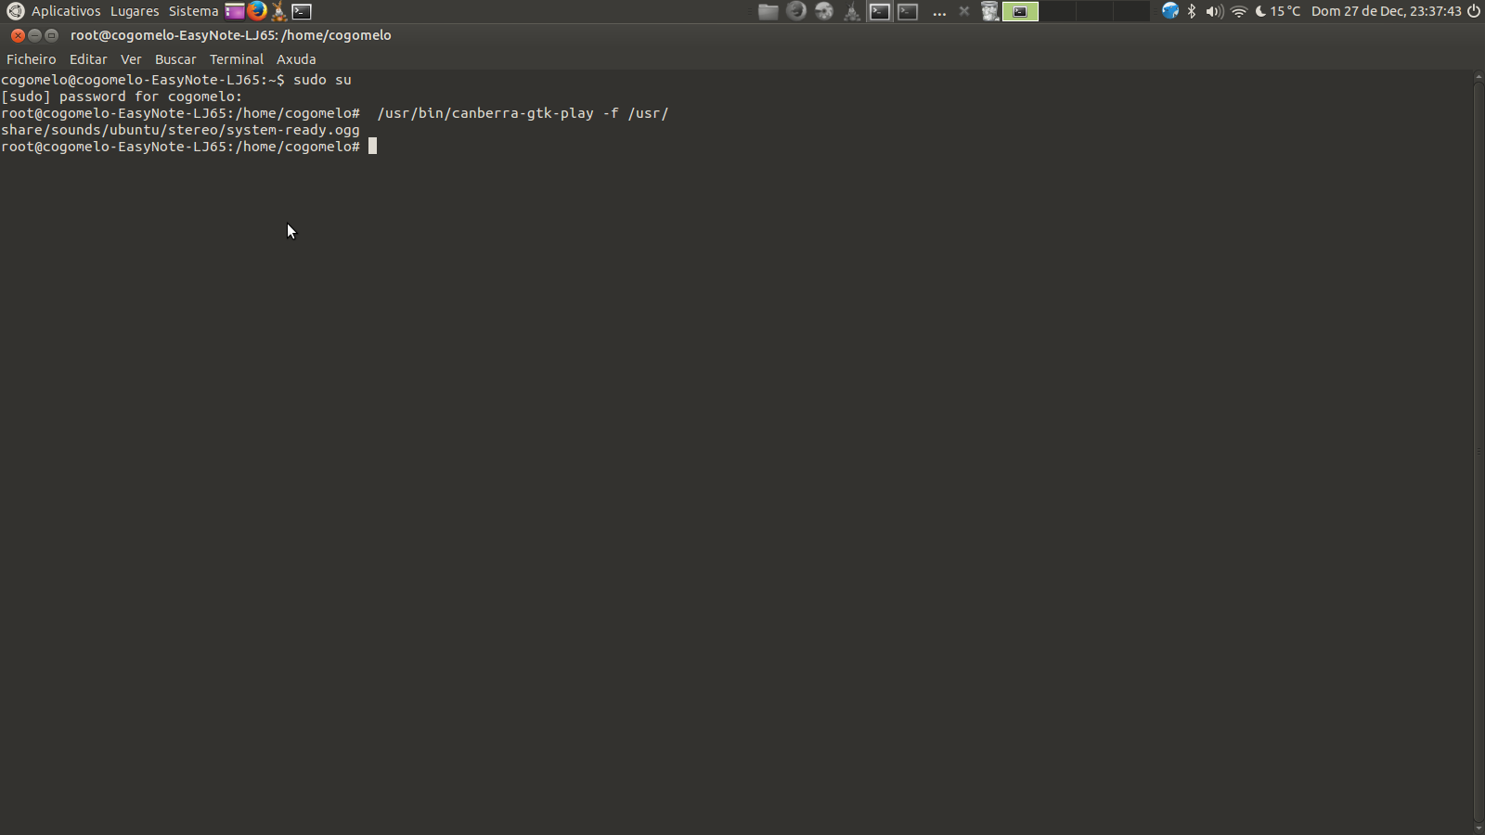
Task: Click the Ubuntu logo in the panel
Action: coord(15,11)
